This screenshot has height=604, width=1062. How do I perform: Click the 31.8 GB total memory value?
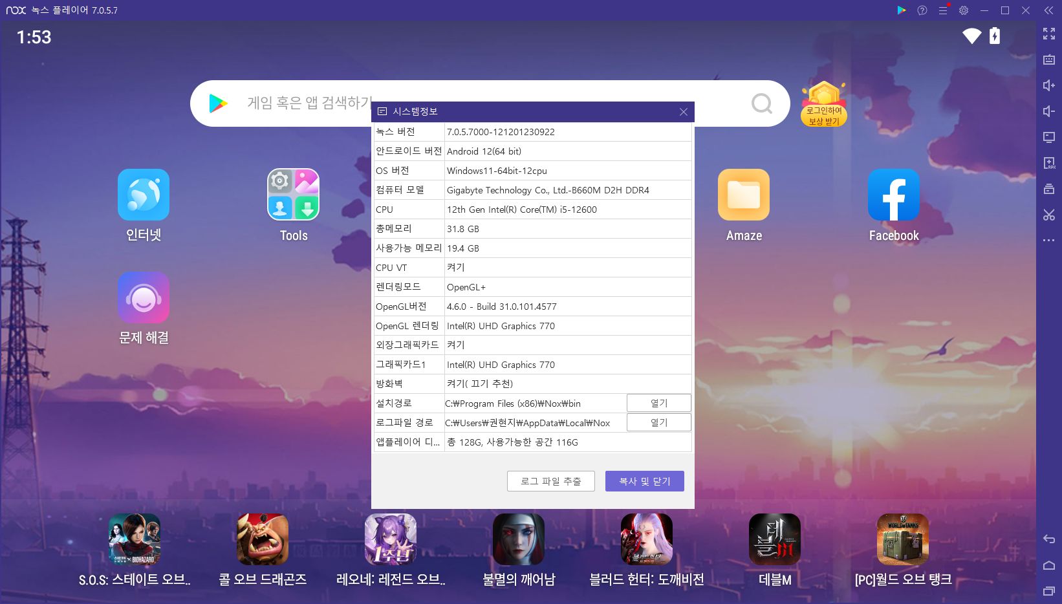[463, 229]
